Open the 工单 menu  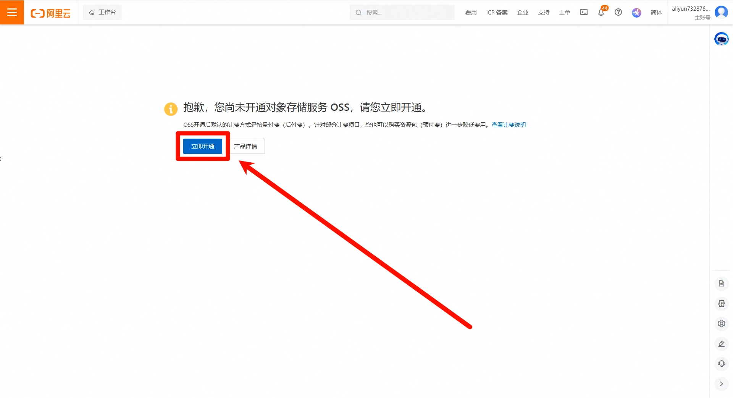click(565, 13)
